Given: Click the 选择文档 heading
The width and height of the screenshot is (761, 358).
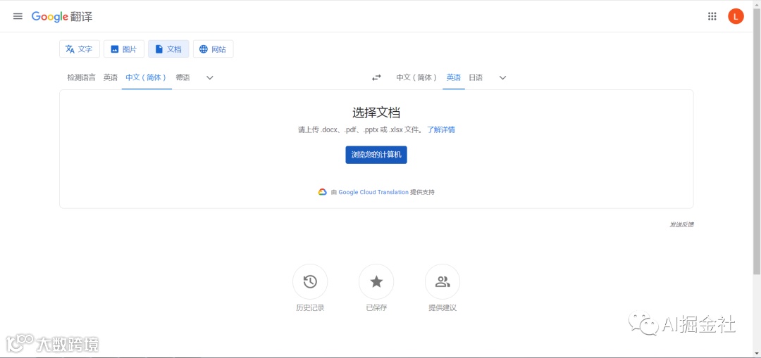Looking at the screenshot, I should [376, 113].
